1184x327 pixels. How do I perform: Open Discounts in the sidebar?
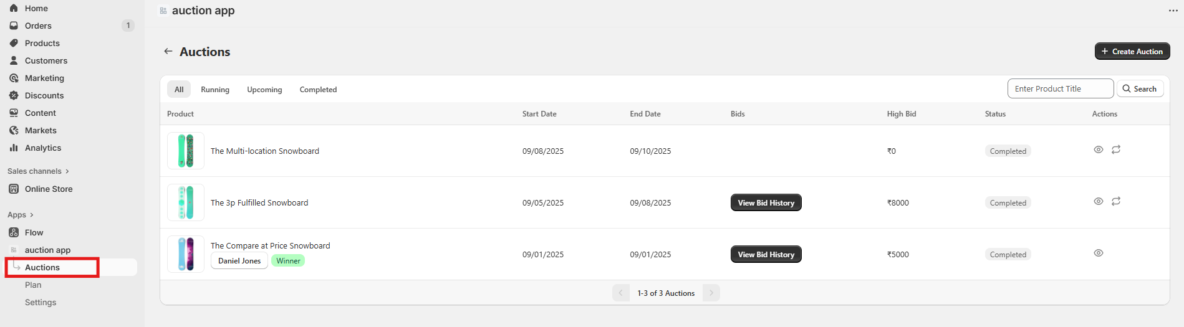click(44, 95)
